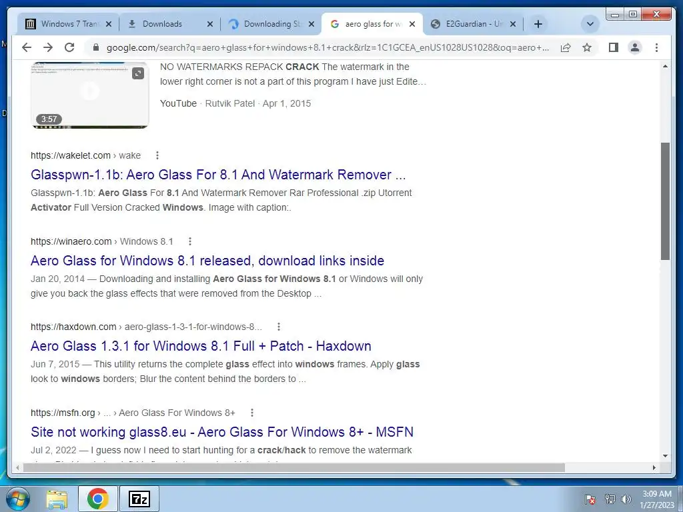Click the https://msfn.org breadcrumb text
Image resolution: width=683 pixels, height=512 pixels.
coord(63,412)
